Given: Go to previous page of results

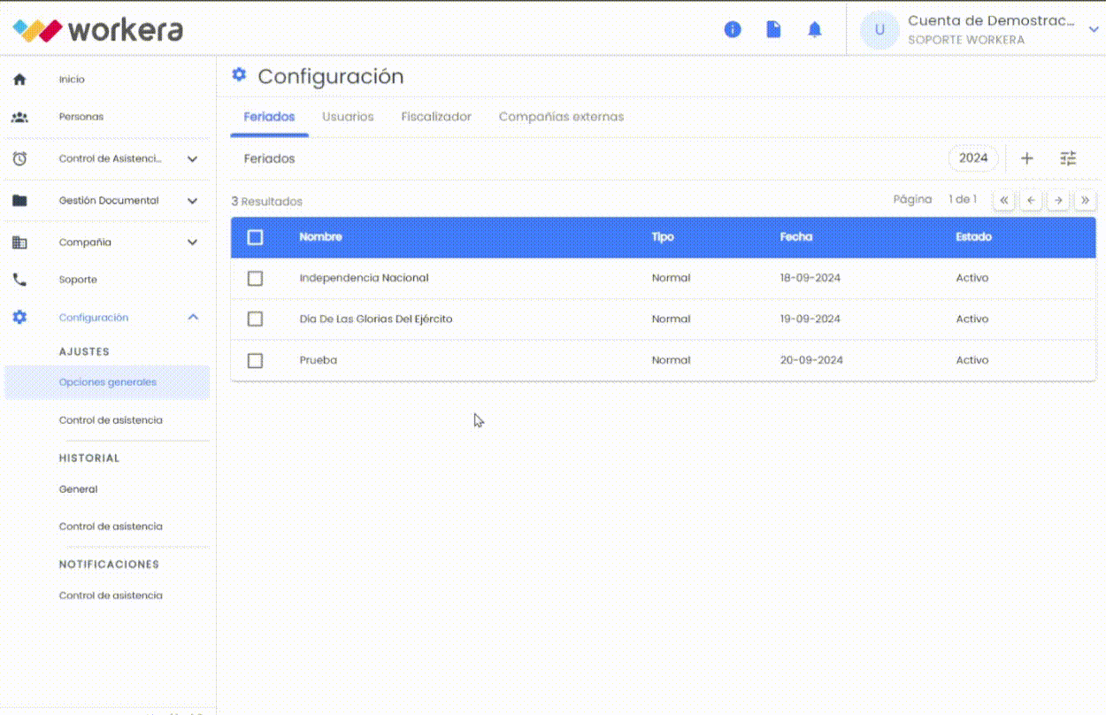Looking at the screenshot, I should tap(1031, 200).
